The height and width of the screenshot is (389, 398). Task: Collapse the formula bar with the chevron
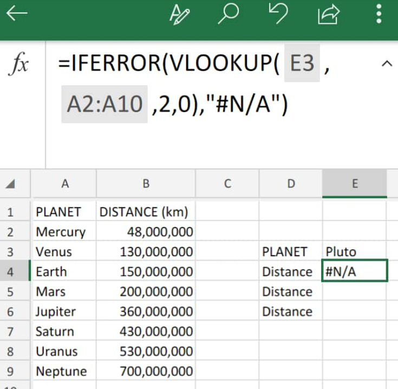(387, 63)
